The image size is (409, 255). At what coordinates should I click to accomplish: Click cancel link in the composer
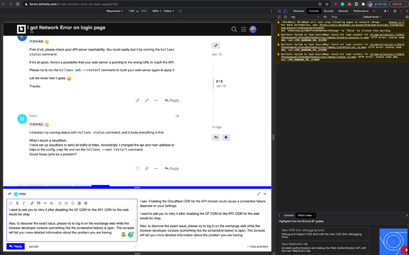point(33,246)
